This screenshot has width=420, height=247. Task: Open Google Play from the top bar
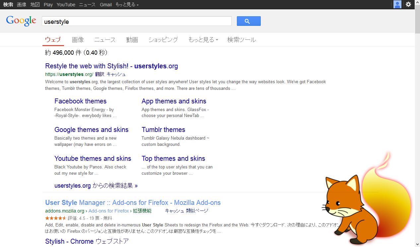point(48,4)
